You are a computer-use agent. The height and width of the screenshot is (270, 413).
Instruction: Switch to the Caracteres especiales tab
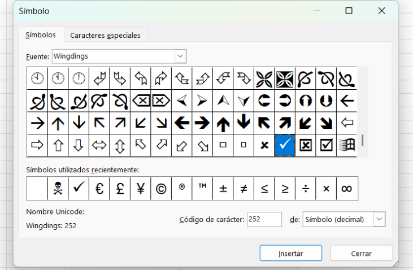tap(105, 35)
